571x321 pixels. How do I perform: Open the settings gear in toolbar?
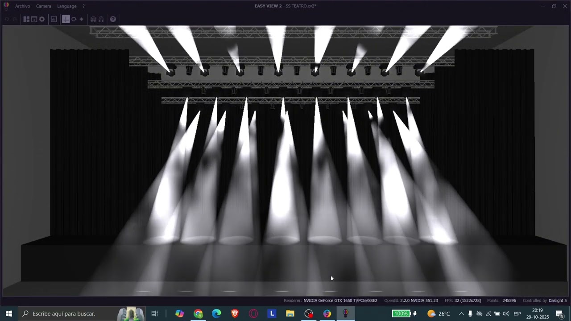42,19
